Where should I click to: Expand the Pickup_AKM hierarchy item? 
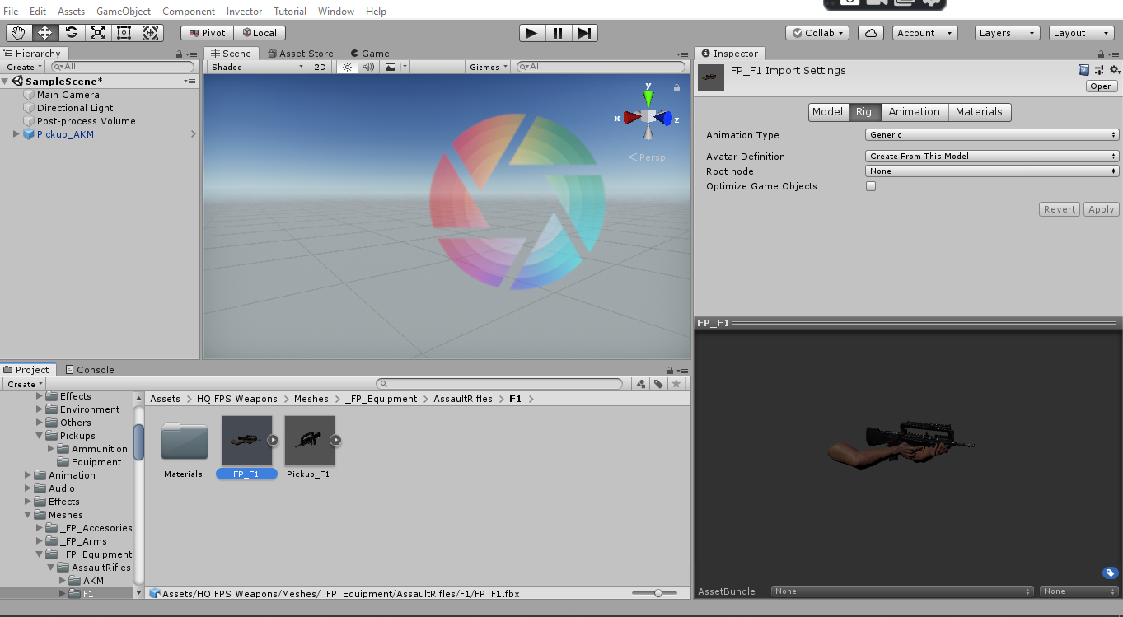point(16,134)
